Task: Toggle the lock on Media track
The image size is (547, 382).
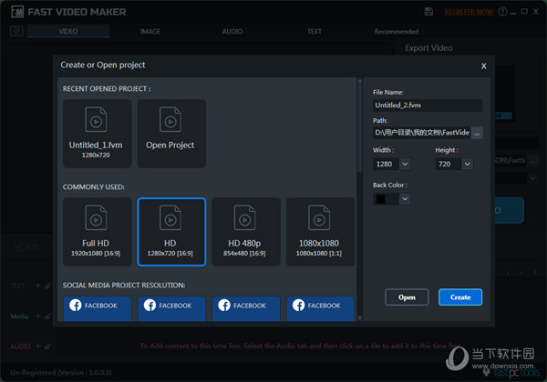Action: point(47,317)
